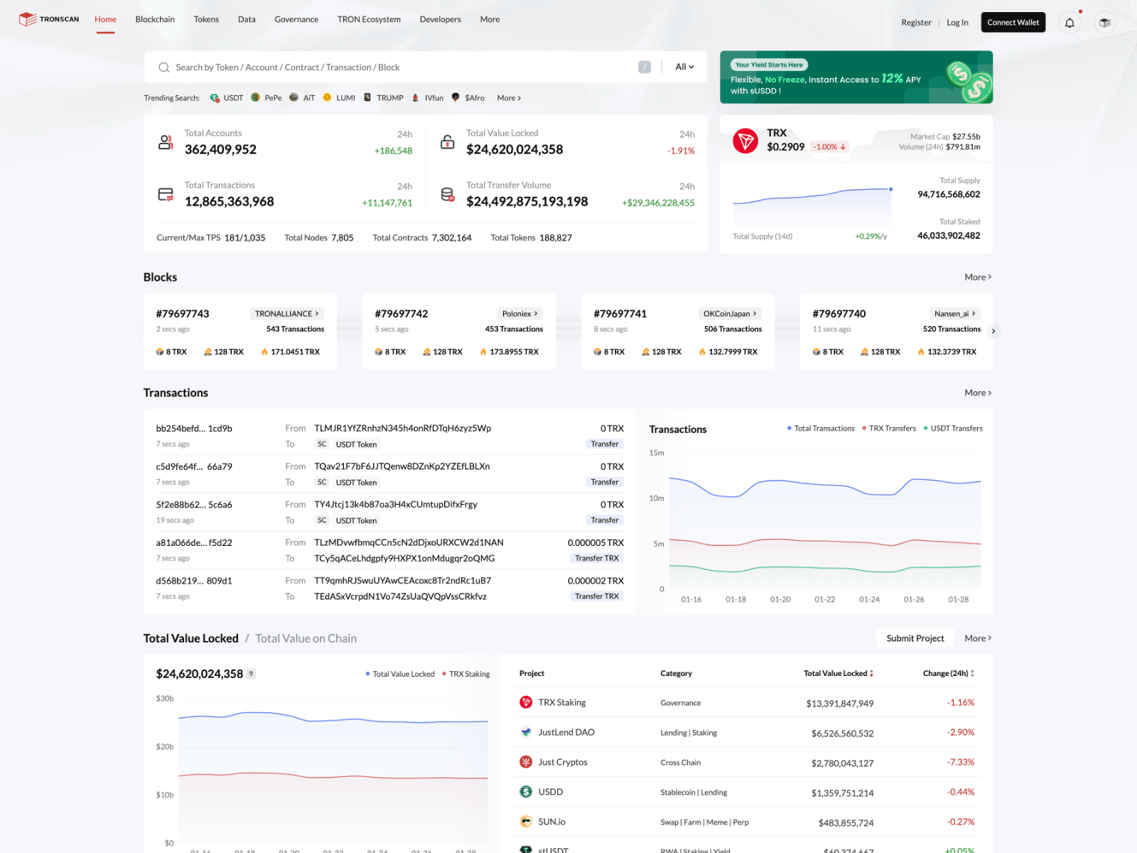Image resolution: width=1137 pixels, height=853 pixels.
Task: Click the SUN.io project icon
Action: point(526,822)
